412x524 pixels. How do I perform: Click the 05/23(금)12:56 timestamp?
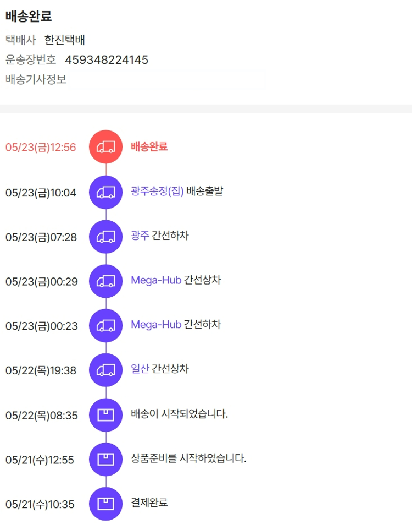(x=41, y=148)
